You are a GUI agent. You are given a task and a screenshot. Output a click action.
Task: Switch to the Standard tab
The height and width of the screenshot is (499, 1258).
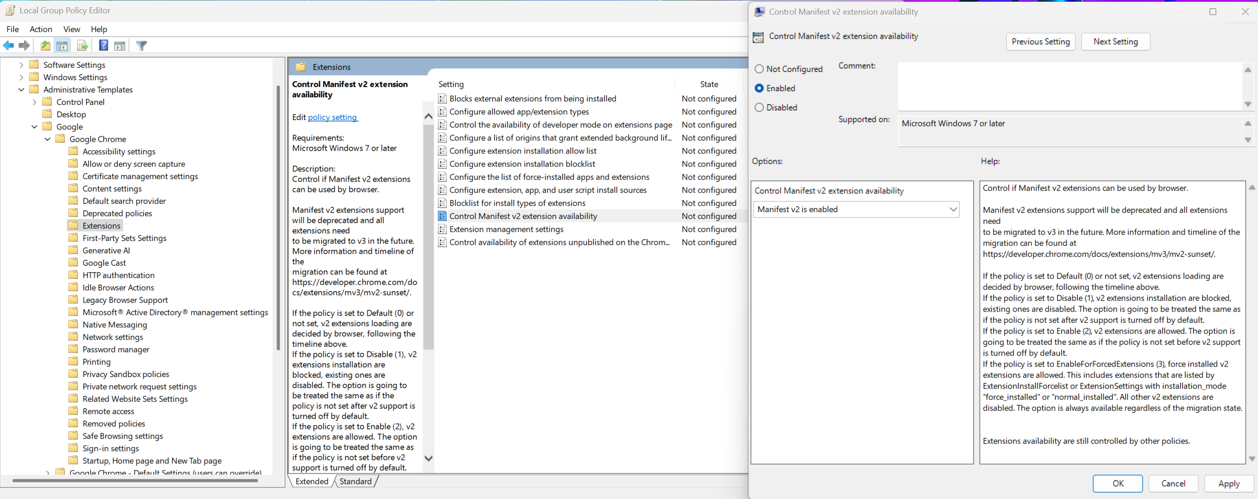tap(356, 482)
